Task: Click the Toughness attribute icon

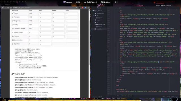Action: tap(13, 21)
